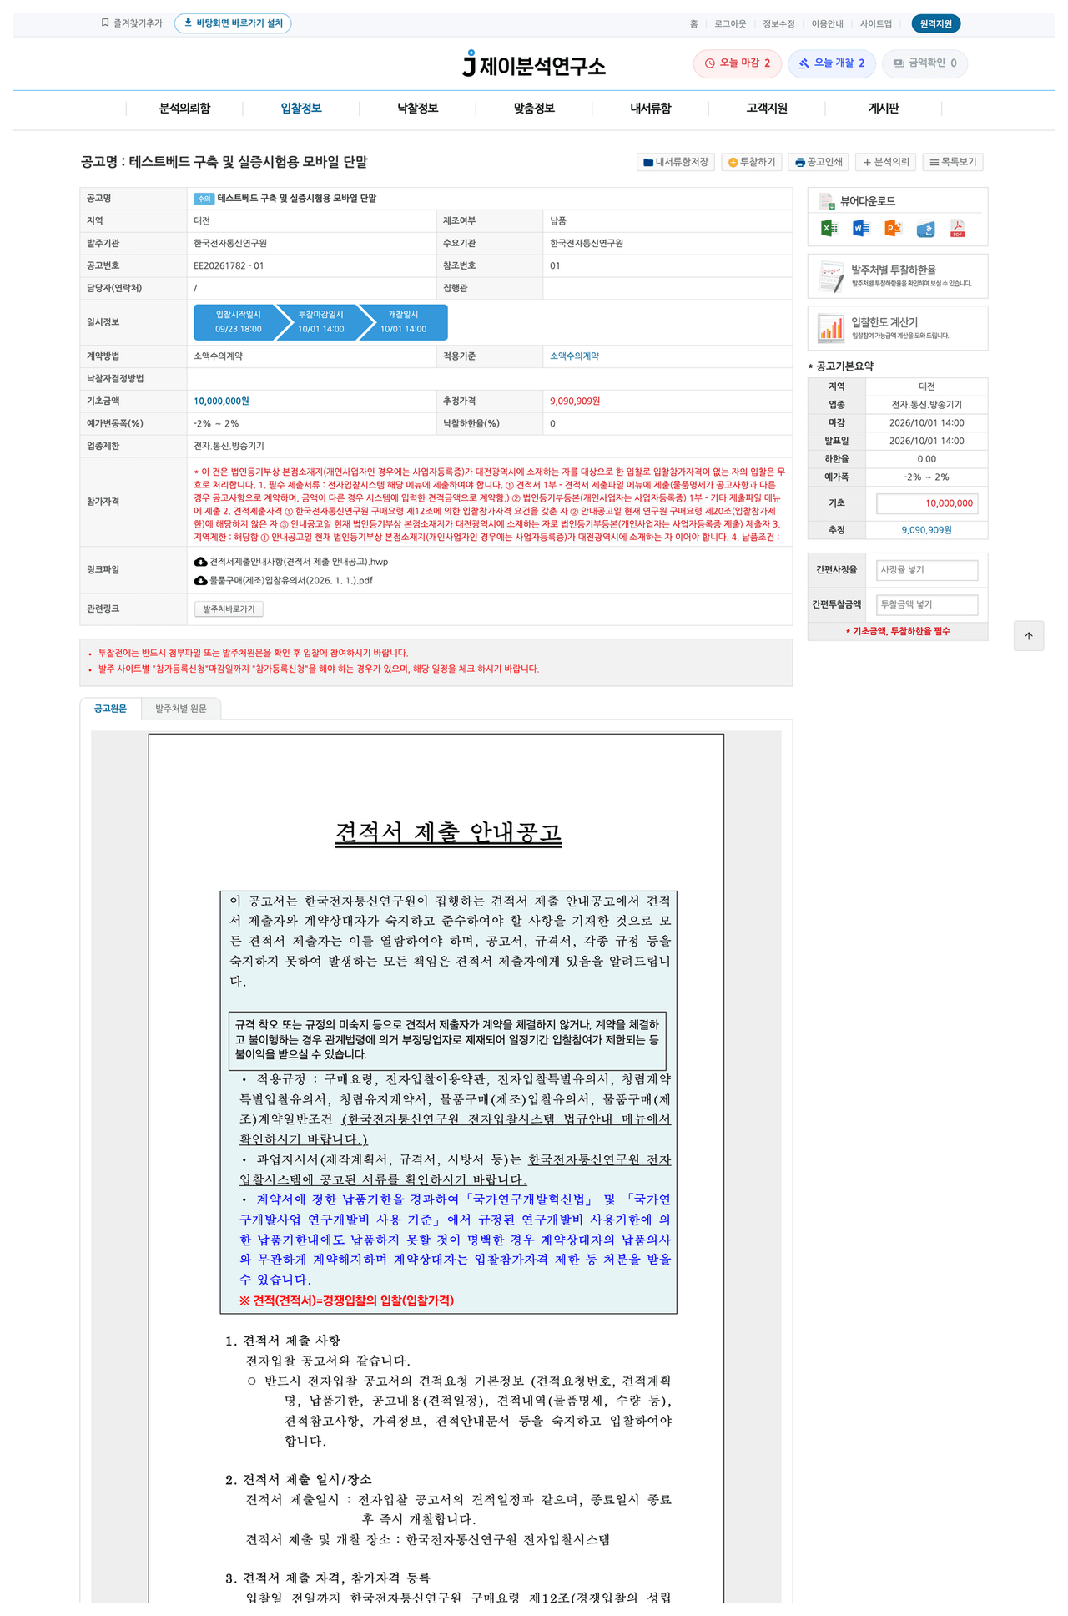The width and height of the screenshot is (1068, 1616).
Task: Click 홈 link in top bar
Action: click(x=693, y=24)
